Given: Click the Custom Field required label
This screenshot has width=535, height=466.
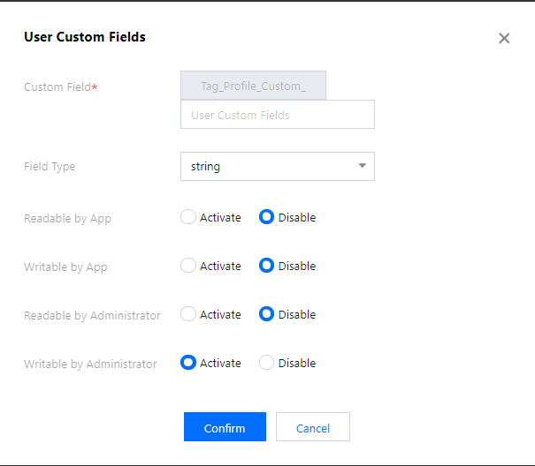Looking at the screenshot, I should (61, 86).
